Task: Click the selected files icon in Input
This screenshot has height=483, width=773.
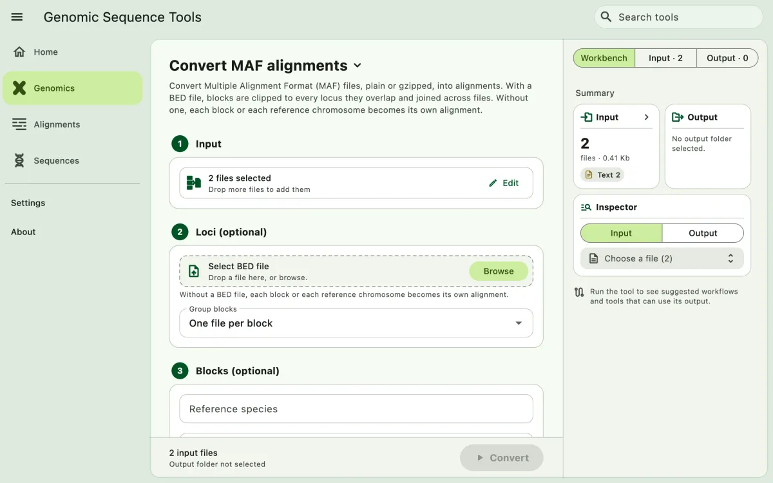Action: pyautogui.click(x=194, y=183)
